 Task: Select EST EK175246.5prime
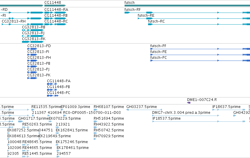[72, 142]
